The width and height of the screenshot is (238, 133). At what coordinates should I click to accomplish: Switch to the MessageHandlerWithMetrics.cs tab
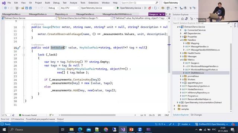coord(117,14)
